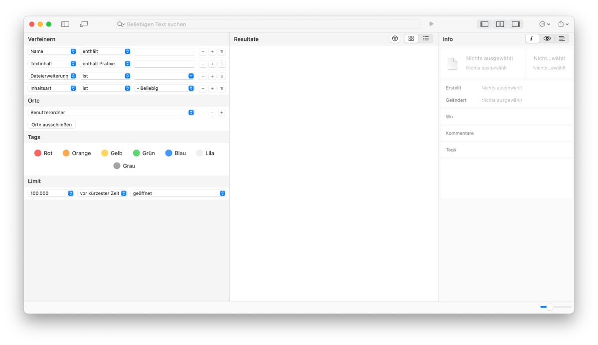Add a row after Inhaltsart criterion
The image size is (598, 345).
tap(212, 88)
